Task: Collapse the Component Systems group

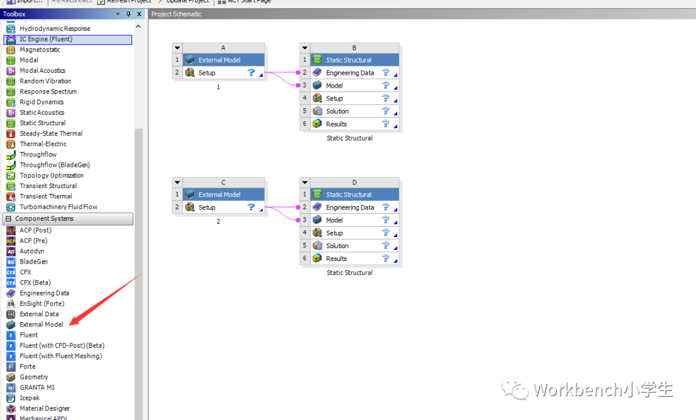Action: 8,218
